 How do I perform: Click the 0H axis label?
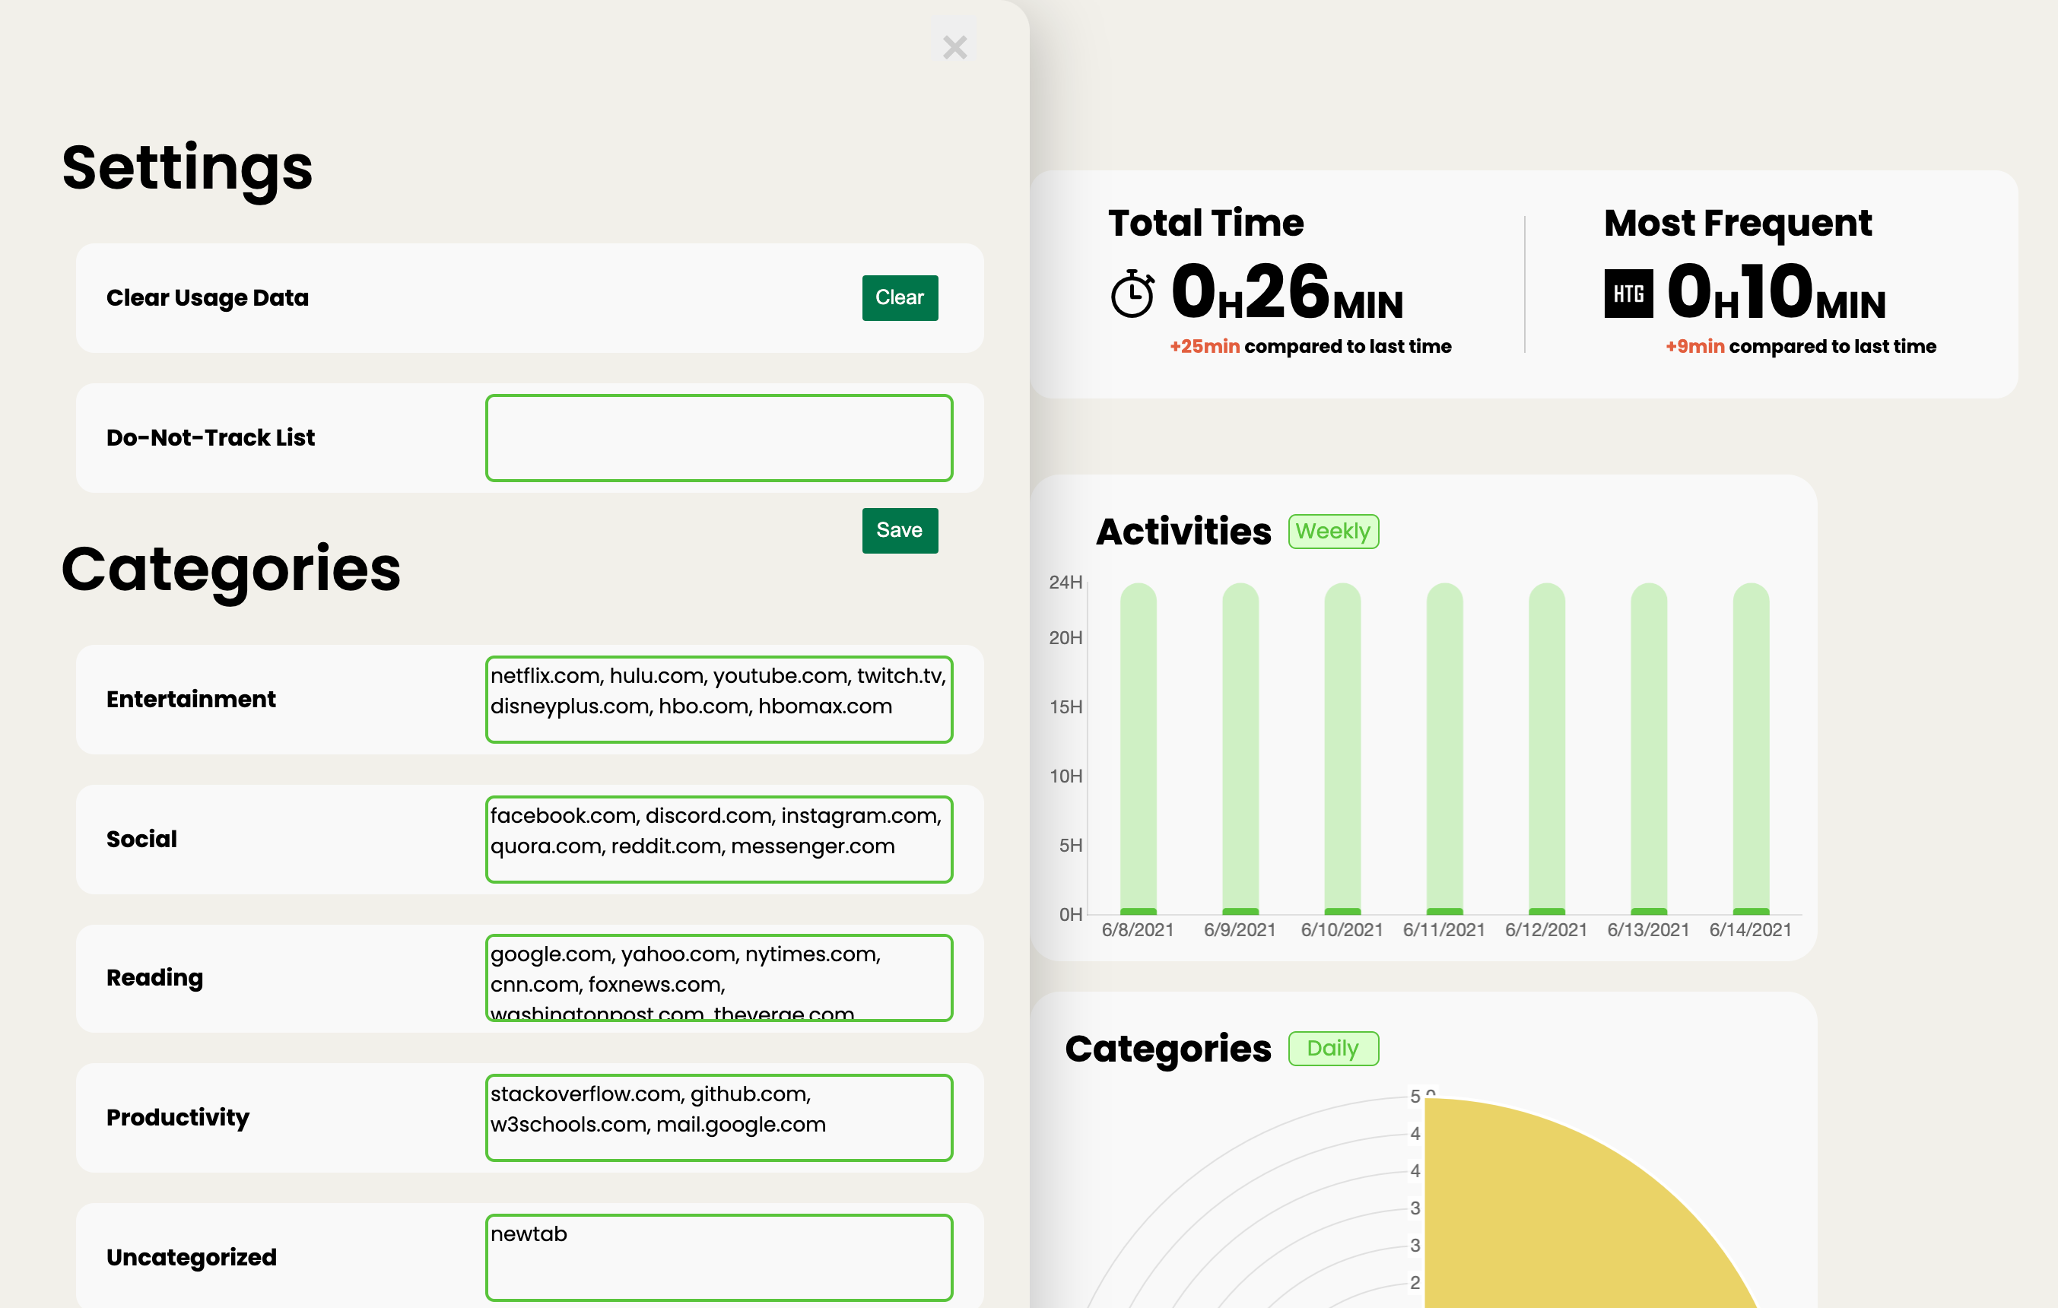pos(1071,914)
